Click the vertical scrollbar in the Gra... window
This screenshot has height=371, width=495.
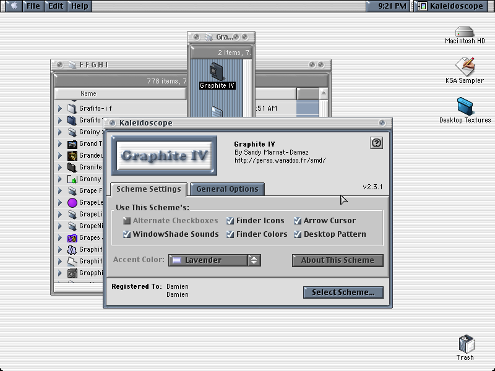[x=247, y=88]
